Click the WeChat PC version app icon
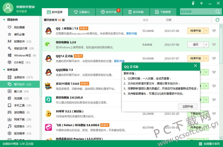The width and height of the screenshot is (223, 147). pos(48,45)
